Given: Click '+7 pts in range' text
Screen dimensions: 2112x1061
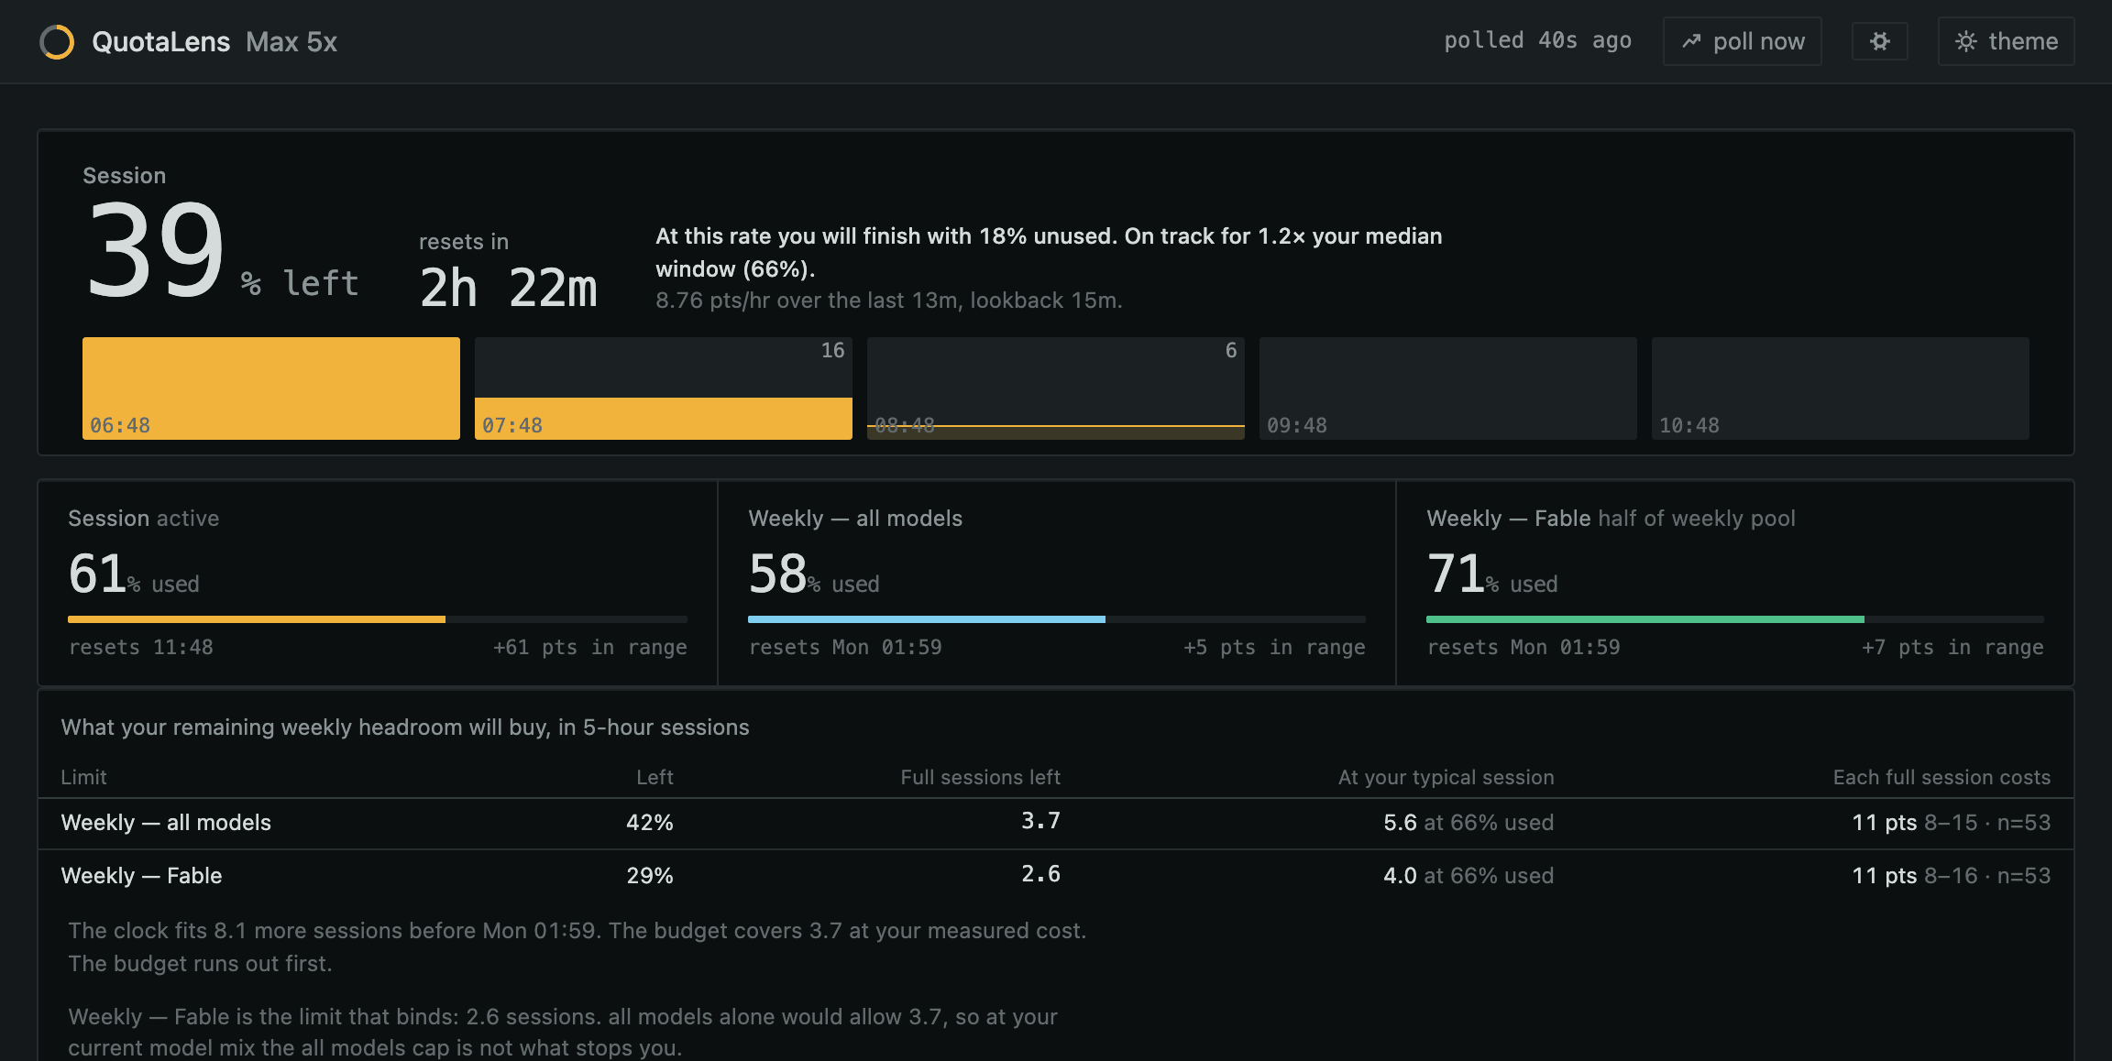Looking at the screenshot, I should pos(1952,647).
